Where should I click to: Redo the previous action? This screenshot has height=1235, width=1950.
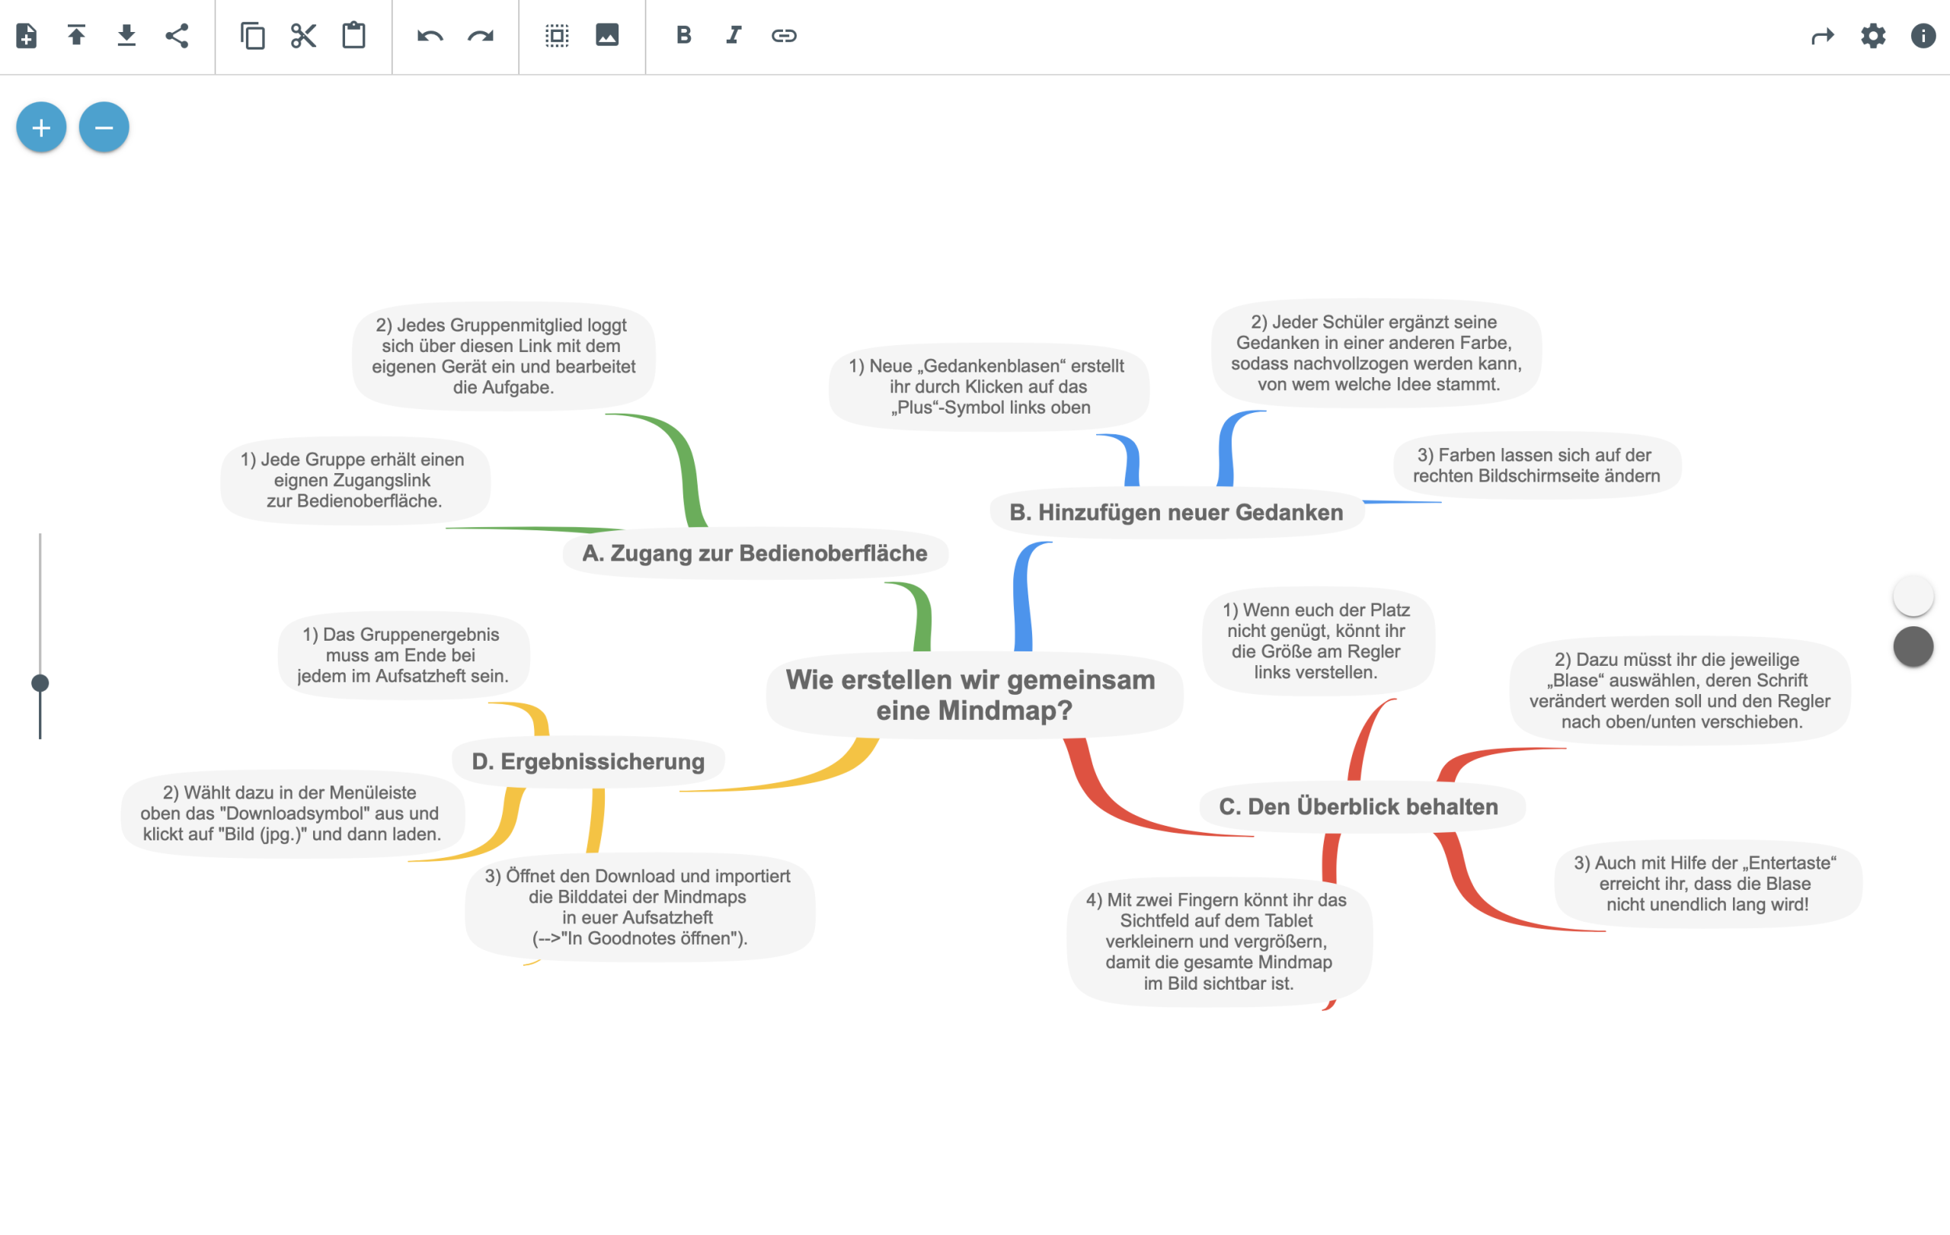[480, 36]
